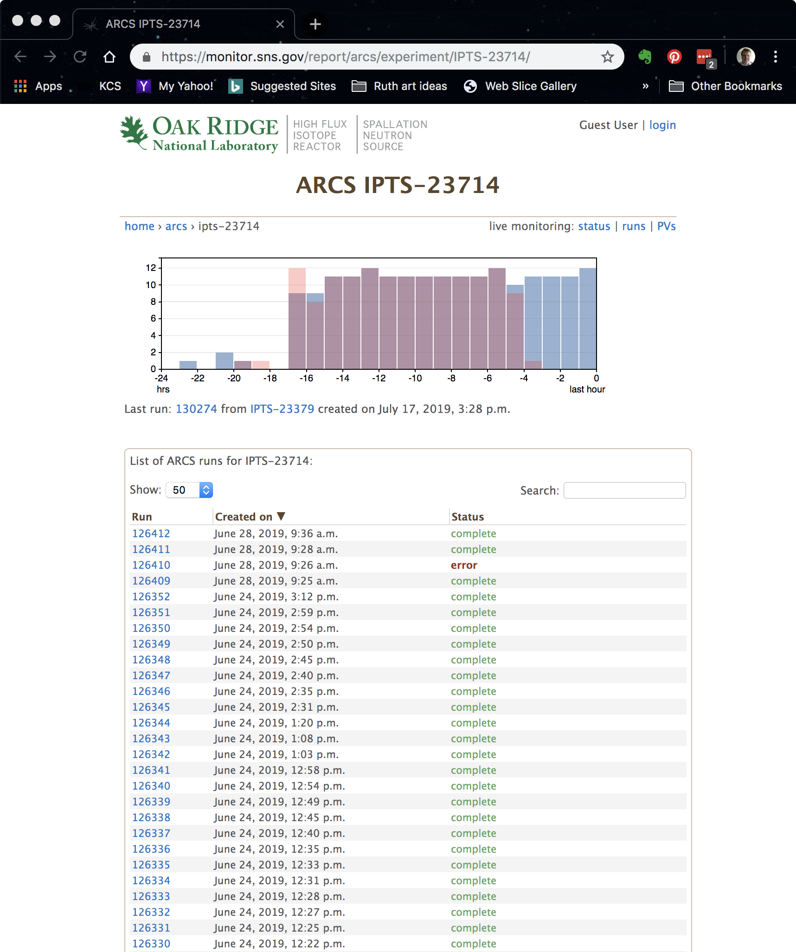796x952 pixels.
Task: Click the home icon in browser toolbar
Action: pyautogui.click(x=109, y=57)
